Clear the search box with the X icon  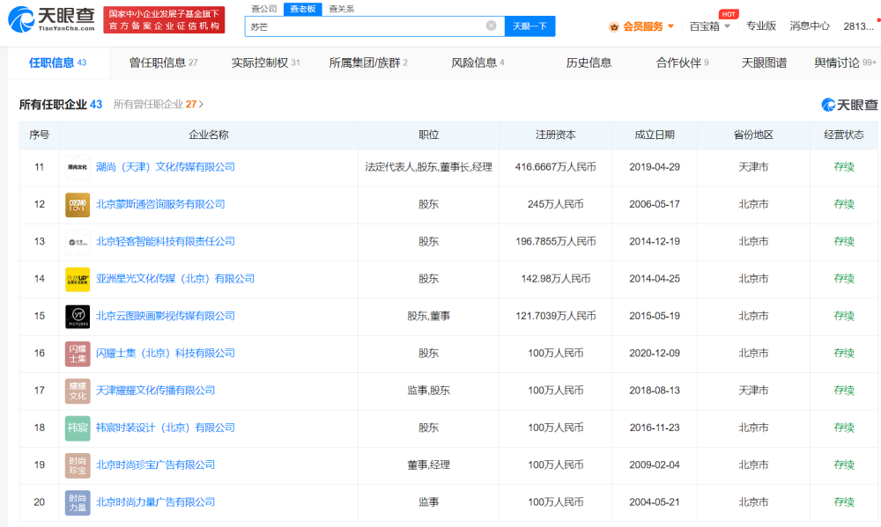pyautogui.click(x=492, y=26)
